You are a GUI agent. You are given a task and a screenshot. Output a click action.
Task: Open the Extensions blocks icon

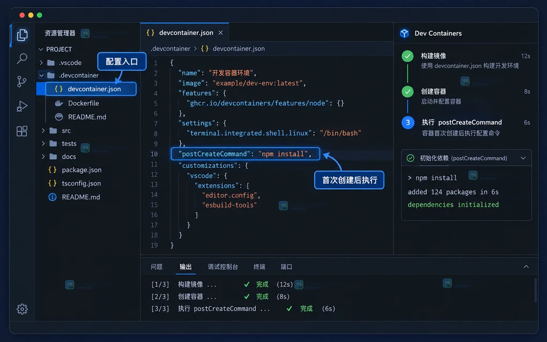pyautogui.click(x=22, y=131)
